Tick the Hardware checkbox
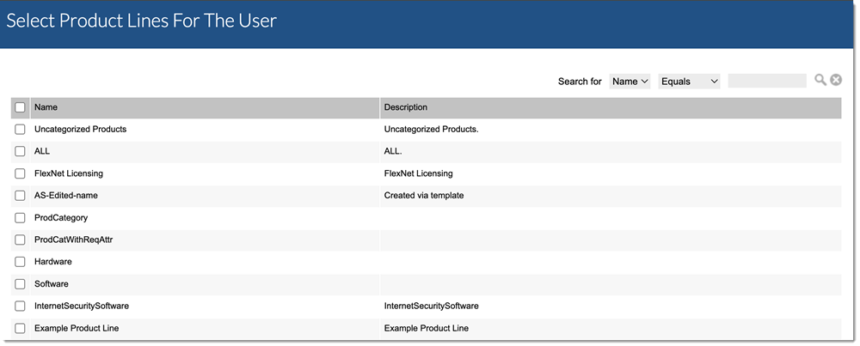 (x=21, y=262)
